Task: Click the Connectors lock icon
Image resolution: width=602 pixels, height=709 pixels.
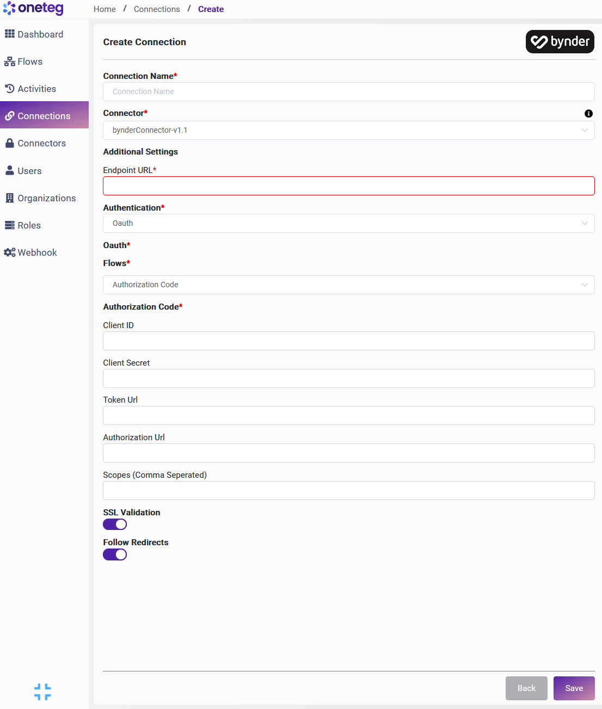Action: pyautogui.click(x=9, y=143)
